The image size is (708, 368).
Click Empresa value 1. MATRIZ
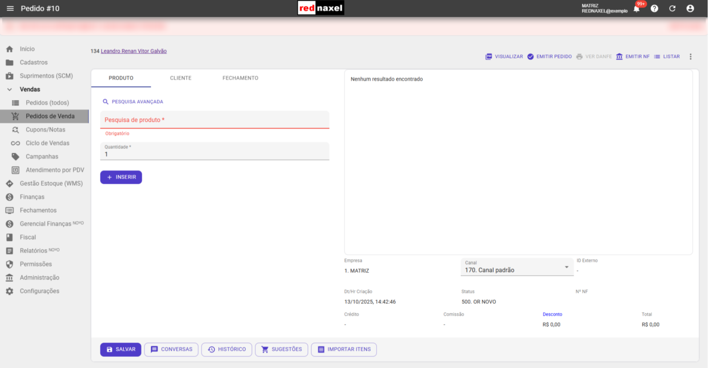point(357,271)
